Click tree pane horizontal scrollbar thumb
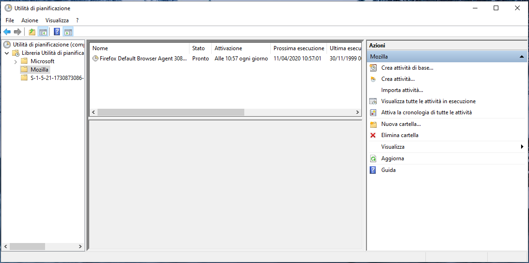 point(27,246)
